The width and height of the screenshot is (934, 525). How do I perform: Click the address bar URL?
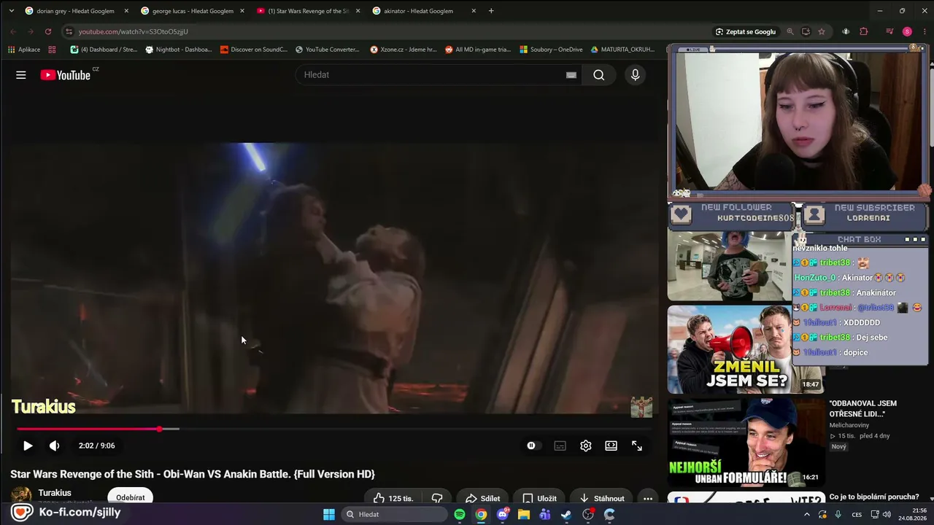[x=134, y=32]
